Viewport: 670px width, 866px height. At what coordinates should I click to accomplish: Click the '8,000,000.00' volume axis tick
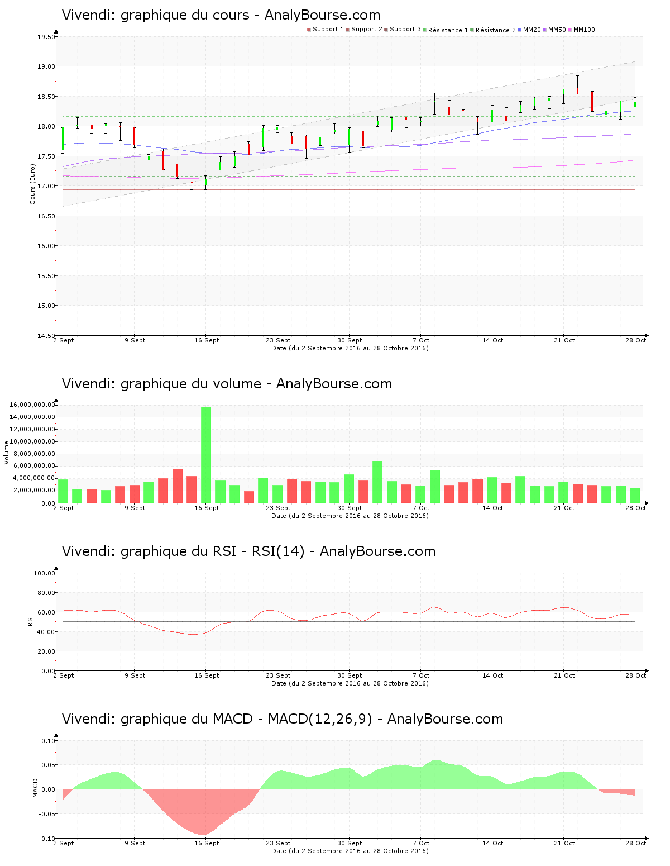coord(34,454)
